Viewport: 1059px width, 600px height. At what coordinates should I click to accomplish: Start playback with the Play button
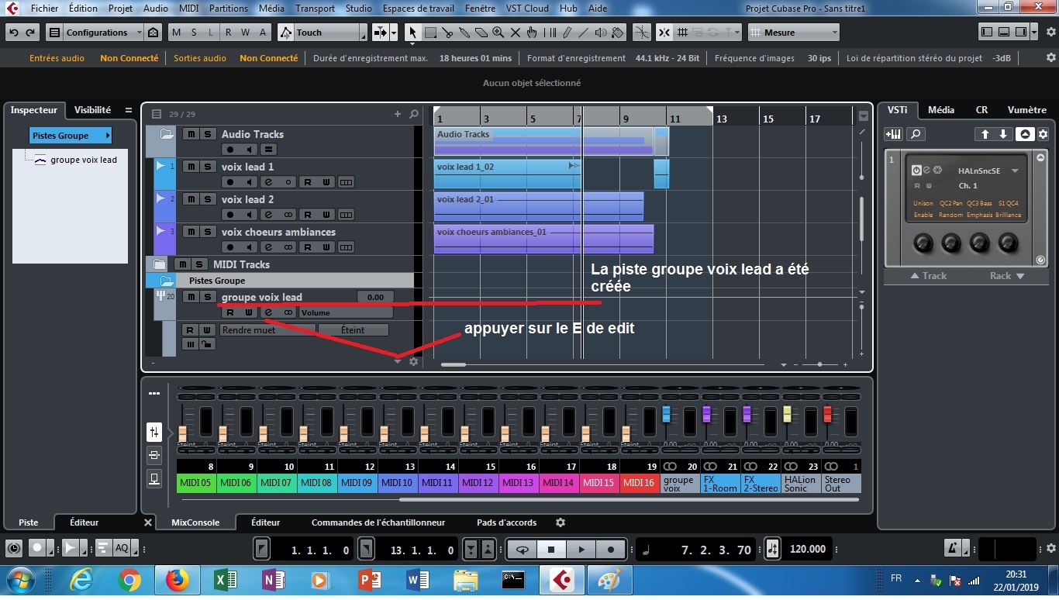pyautogui.click(x=581, y=550)
